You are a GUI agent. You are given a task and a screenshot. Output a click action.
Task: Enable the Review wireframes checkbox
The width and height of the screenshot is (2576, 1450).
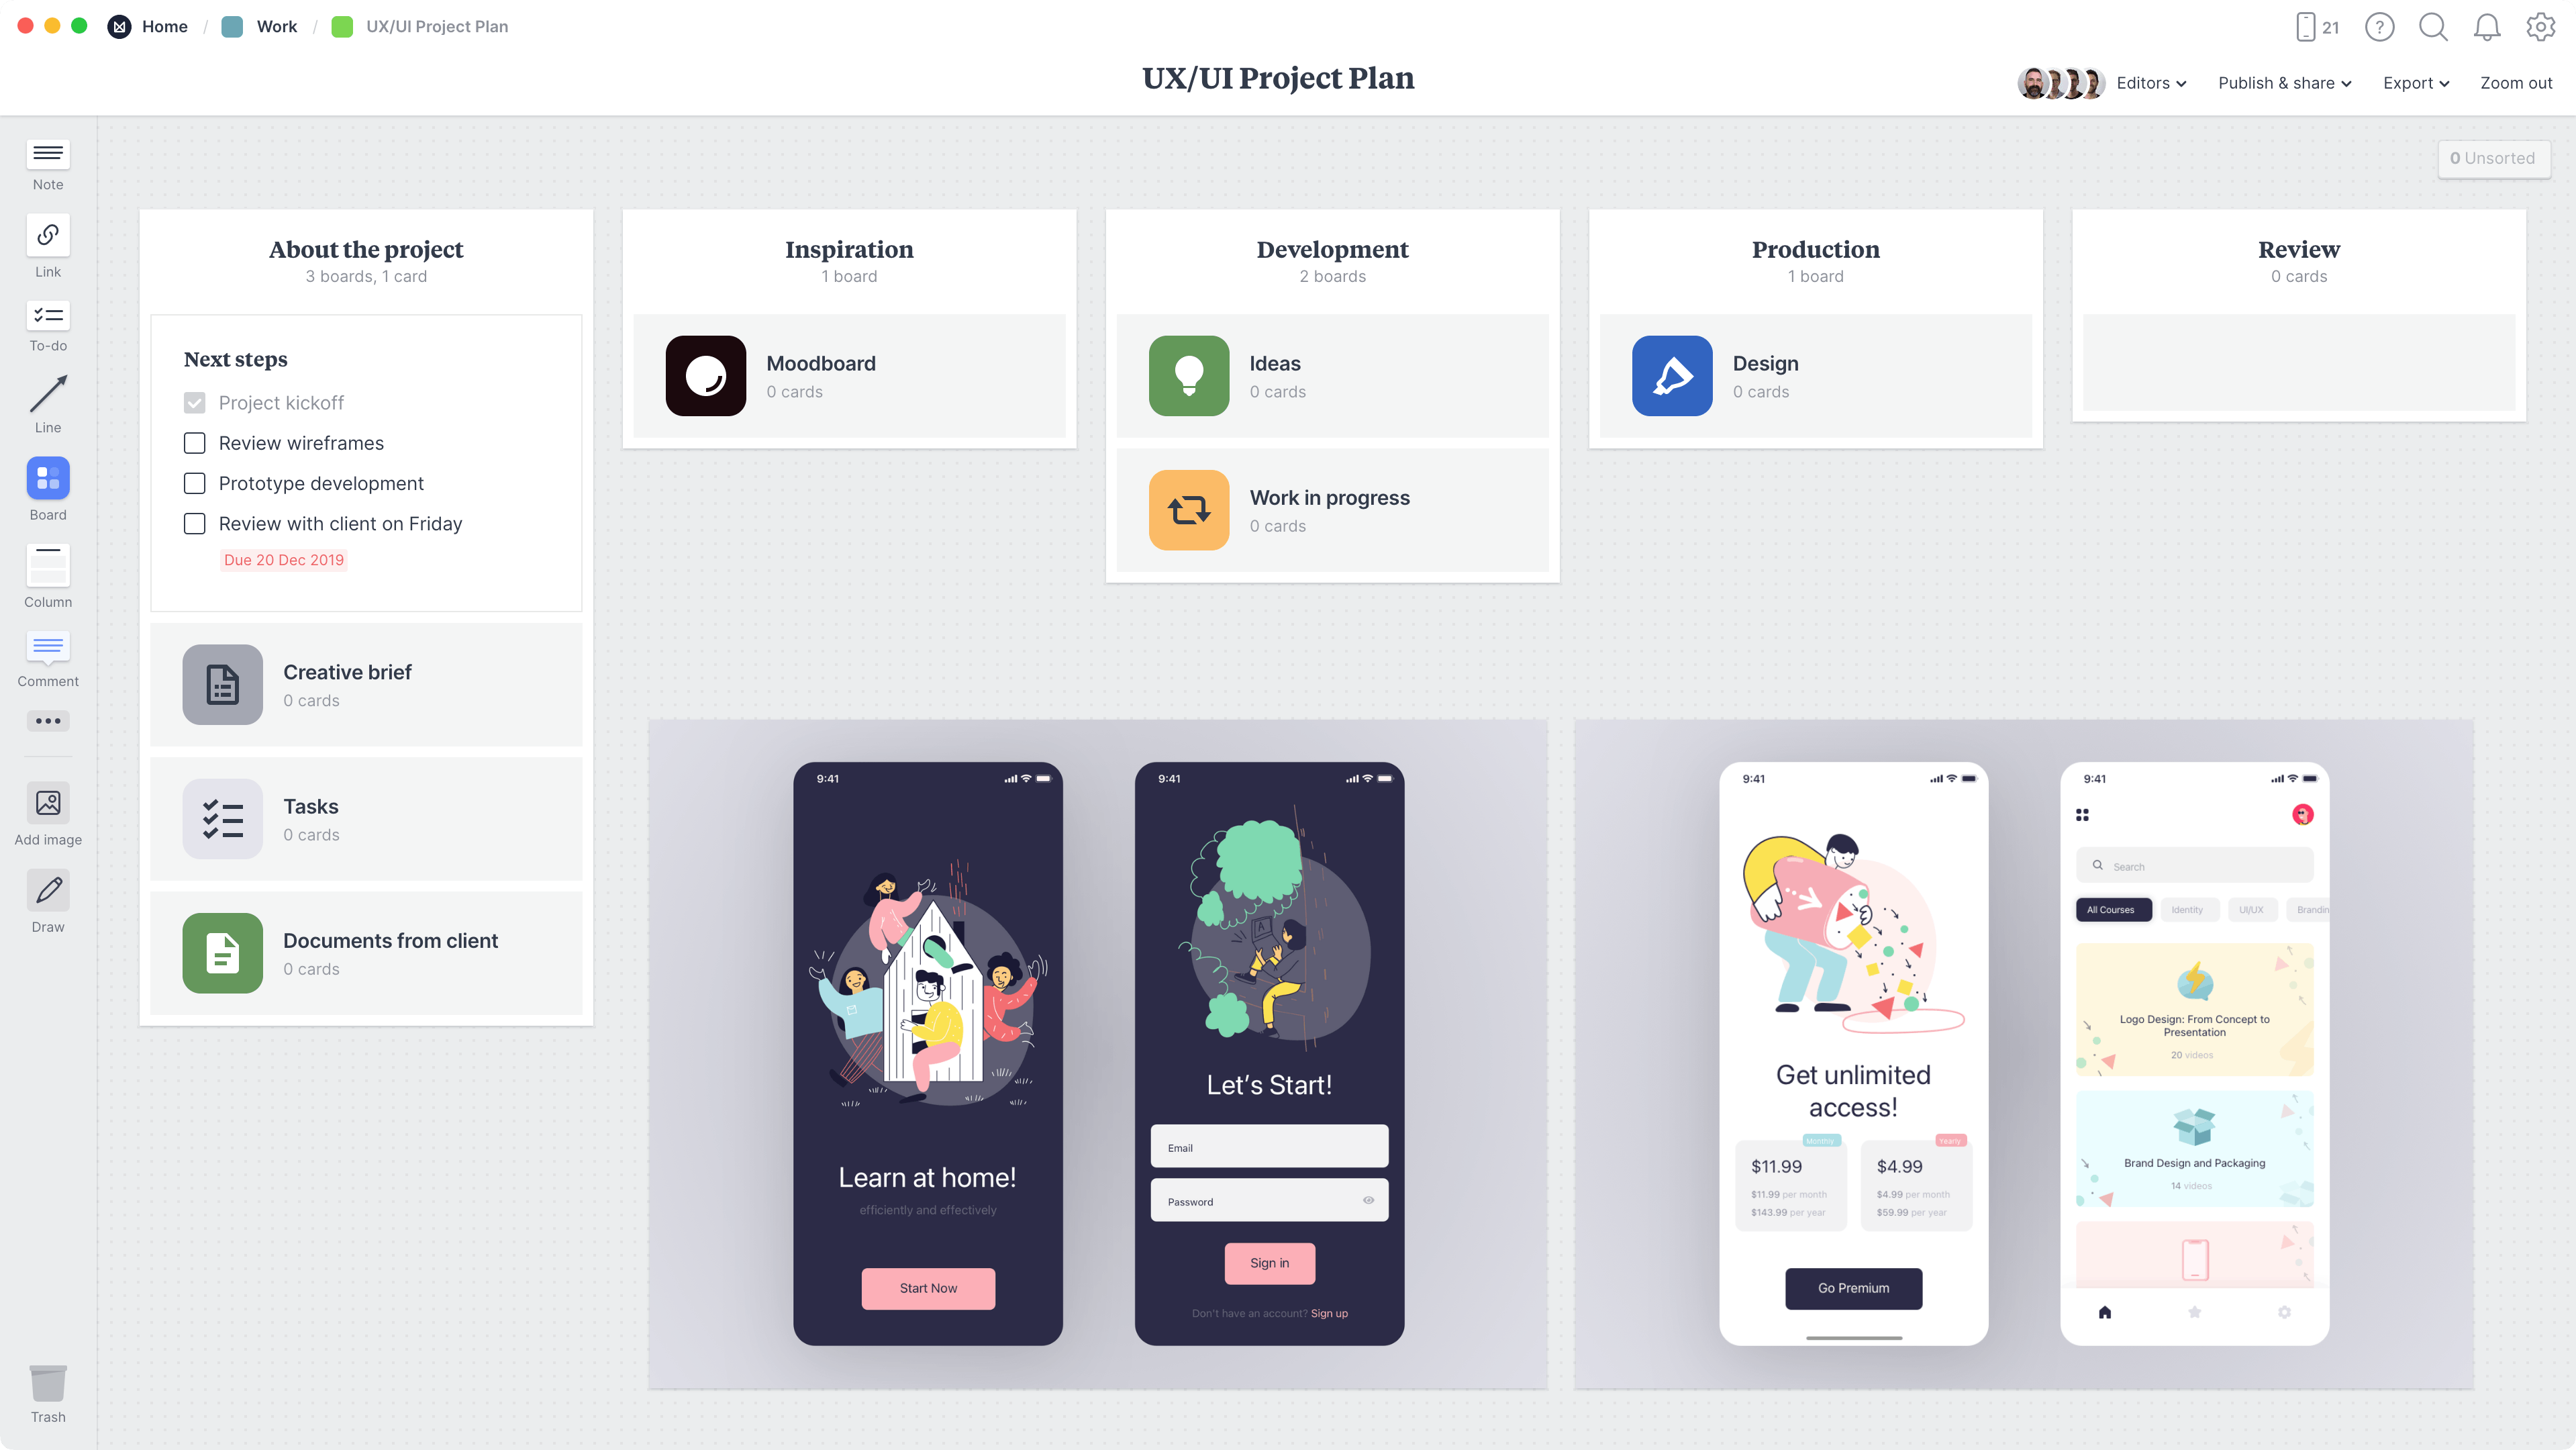(195, 442)
